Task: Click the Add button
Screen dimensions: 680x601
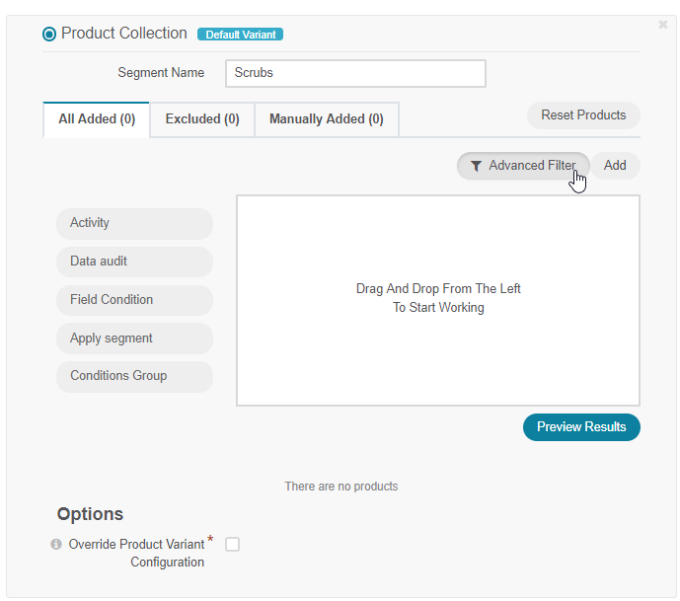Action: coord(615,166)
